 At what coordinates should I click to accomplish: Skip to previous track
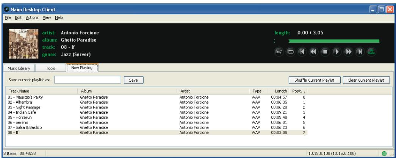[302, 52]
